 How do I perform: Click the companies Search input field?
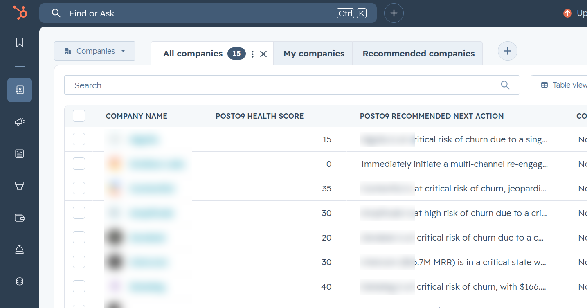coord(292,85)
